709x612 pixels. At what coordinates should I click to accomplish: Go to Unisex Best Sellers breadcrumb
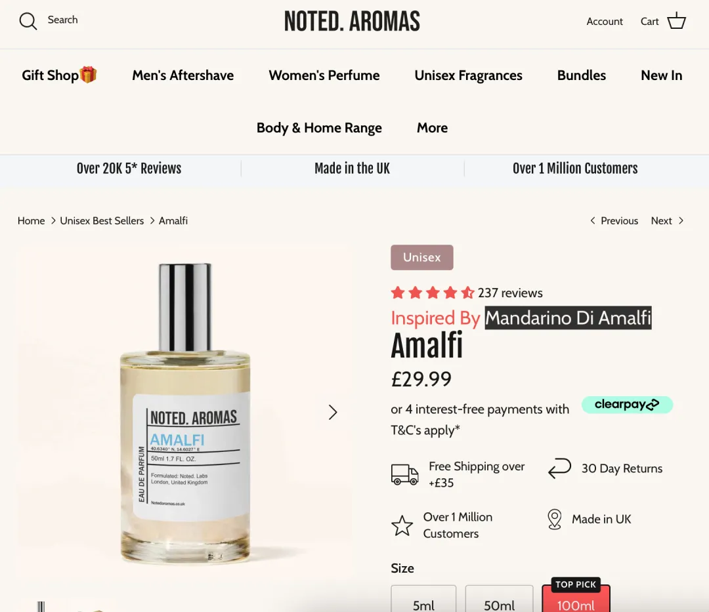pyautogui.click(x=102, y=221)
